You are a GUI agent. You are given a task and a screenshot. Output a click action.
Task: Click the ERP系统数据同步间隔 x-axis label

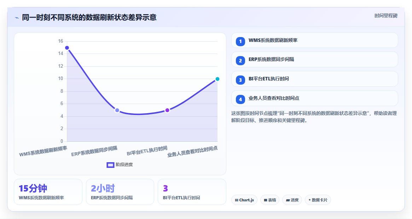click(x=94, y=151)
